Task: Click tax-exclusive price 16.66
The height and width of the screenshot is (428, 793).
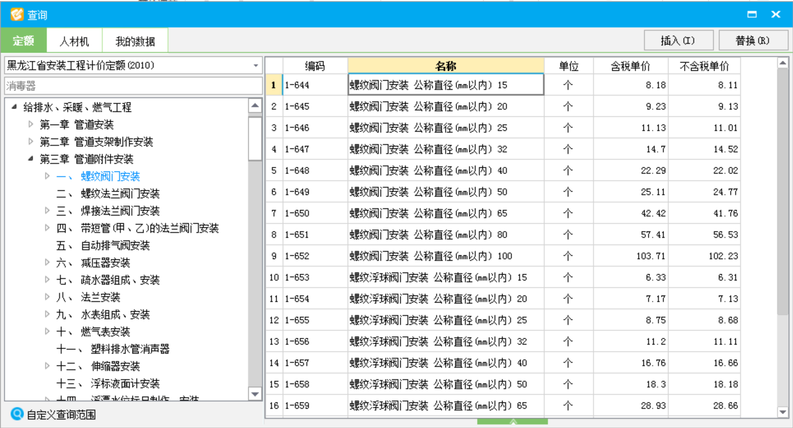Action: pyautogui.click(x=704, y=363)
